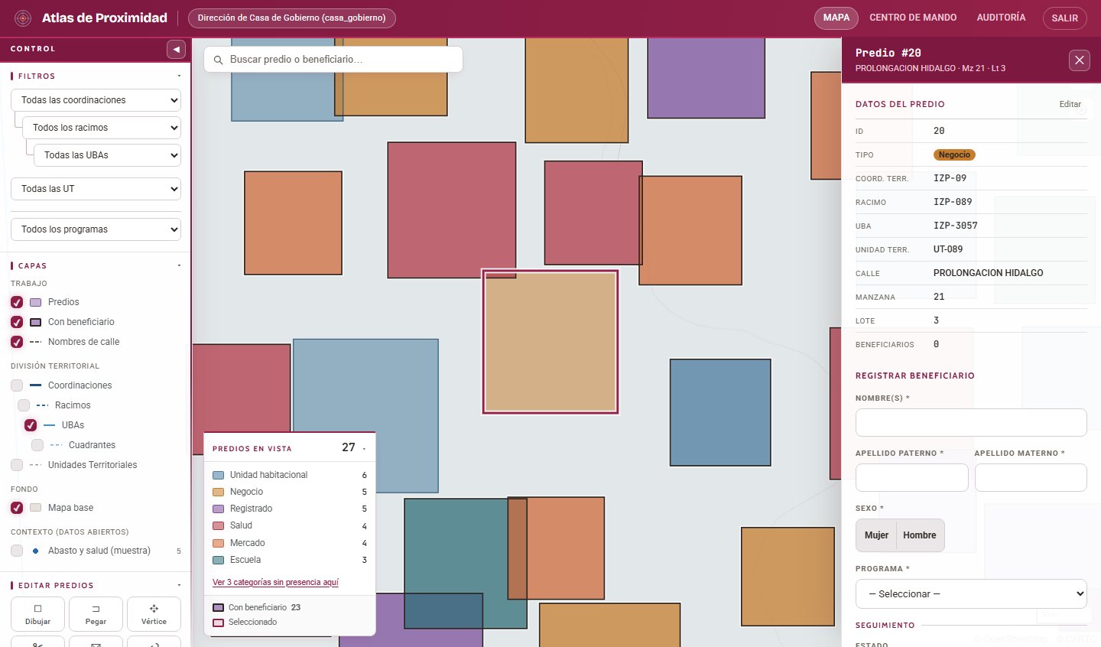1101x647 pixels.
Task: Click the UBAs line icon
Action: (50, 425)
